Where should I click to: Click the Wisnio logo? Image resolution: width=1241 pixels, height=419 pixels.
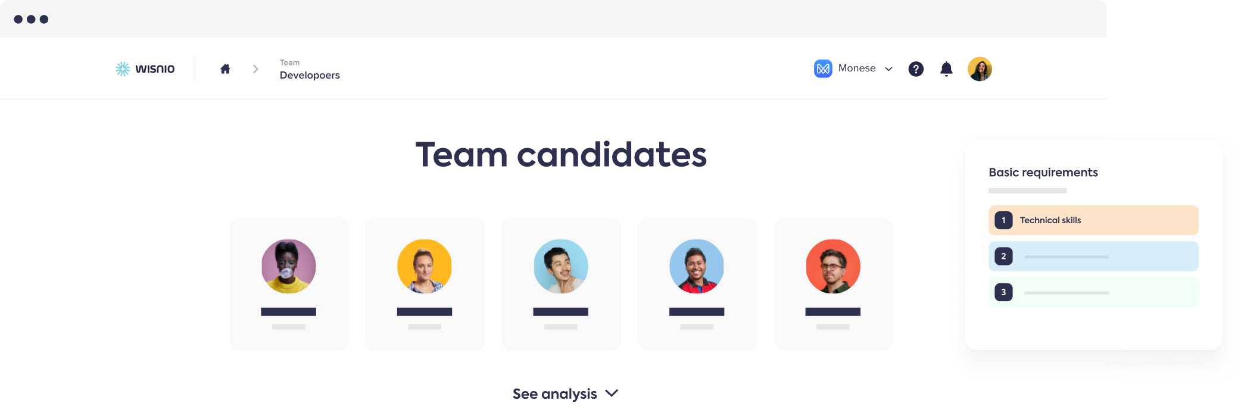pyautogui.click(x=145, y=69)
